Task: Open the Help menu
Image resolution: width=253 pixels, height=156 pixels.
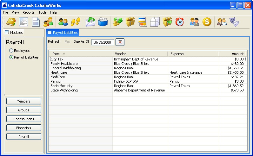Action: click(x=53, y=12)
